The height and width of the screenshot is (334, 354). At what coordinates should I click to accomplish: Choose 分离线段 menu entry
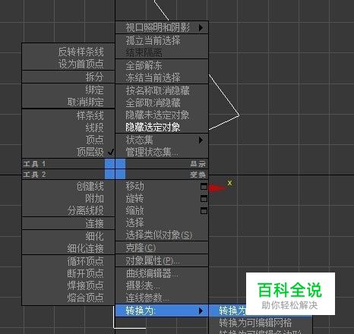pyautogui.click(x=85, y=210)
